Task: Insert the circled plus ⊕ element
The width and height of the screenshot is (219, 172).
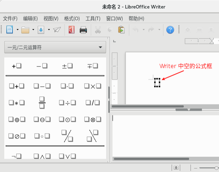Action: [17, 120]
